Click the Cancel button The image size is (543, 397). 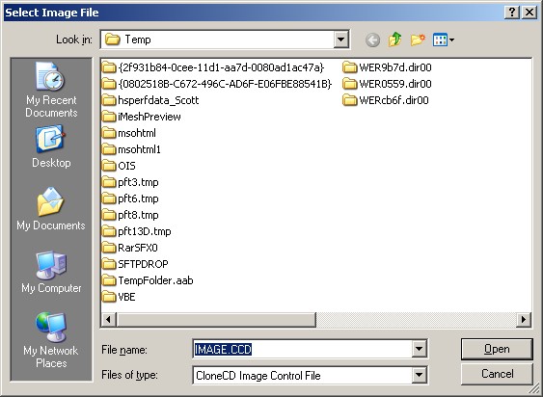tap(497, 374)
